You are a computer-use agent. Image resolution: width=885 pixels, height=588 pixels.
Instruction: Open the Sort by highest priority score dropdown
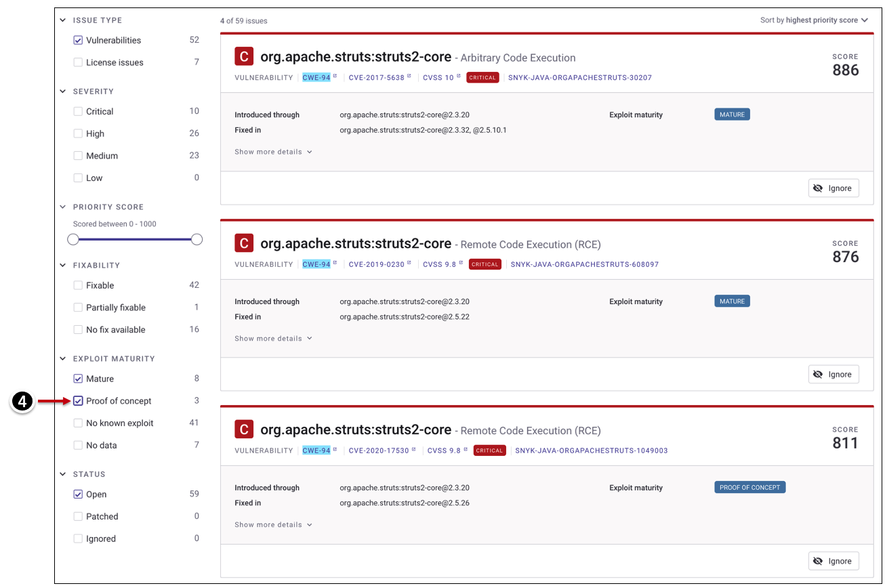814,20
